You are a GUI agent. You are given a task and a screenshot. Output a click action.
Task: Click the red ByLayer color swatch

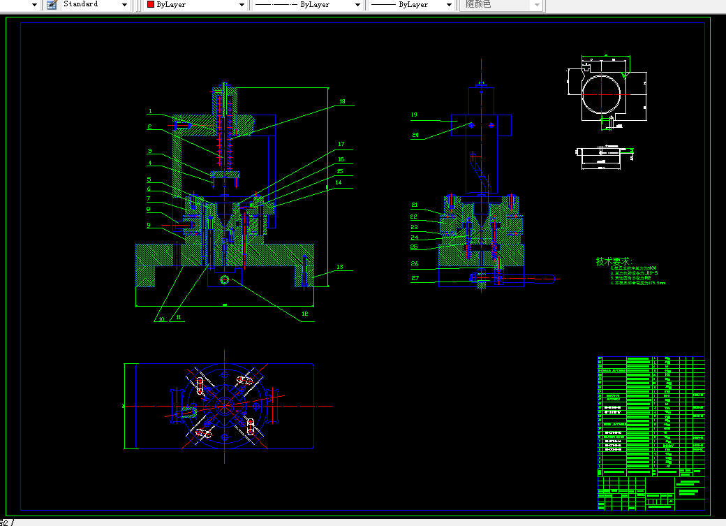pos(150,4)
